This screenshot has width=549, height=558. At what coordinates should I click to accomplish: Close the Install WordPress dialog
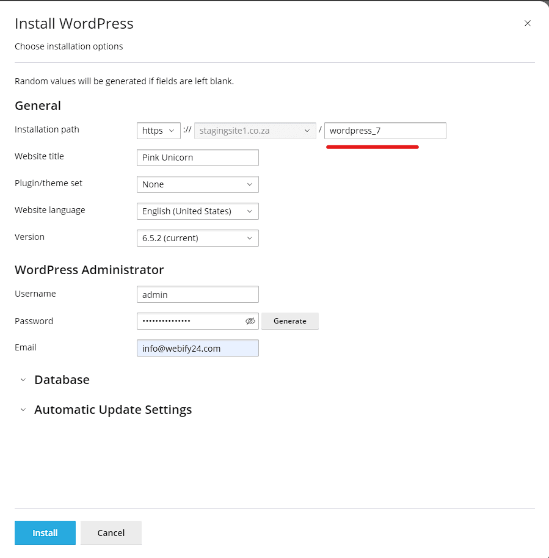click(x=527, y=23)
